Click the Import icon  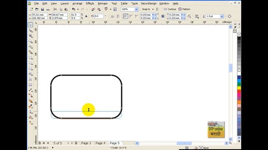(93, 9)
